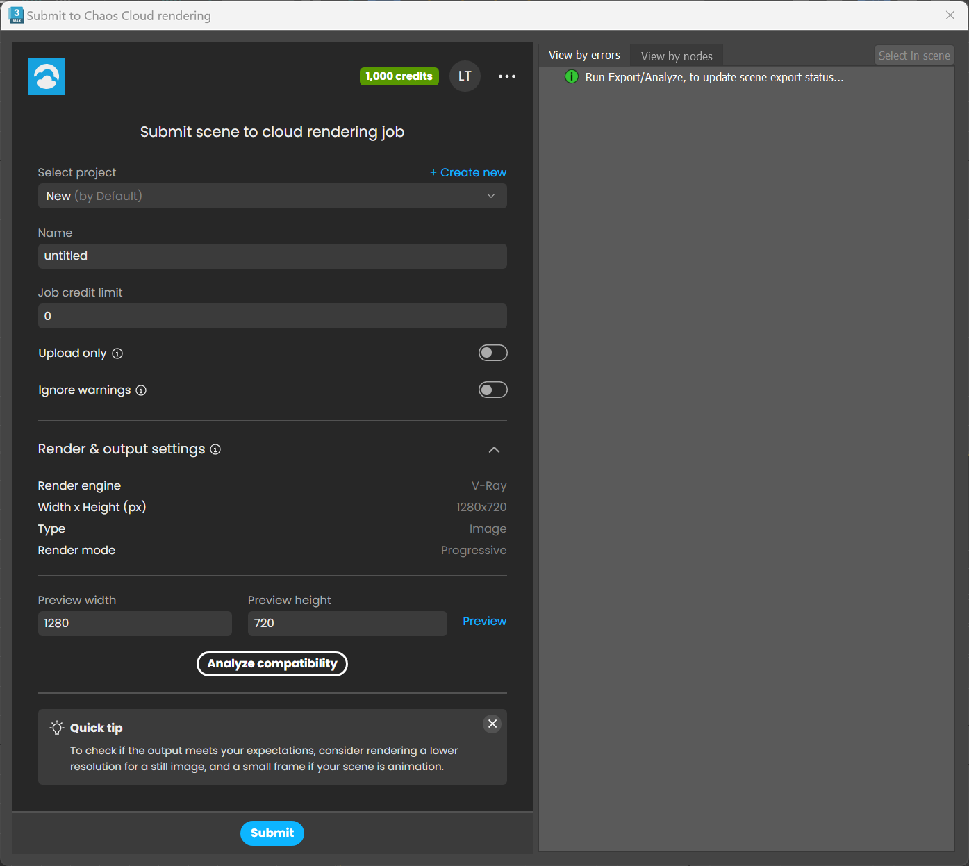Screen dimensions: 969x866
Task: Enable the Upload only switch
Action: pyautogui.click(x=493, y=353)
